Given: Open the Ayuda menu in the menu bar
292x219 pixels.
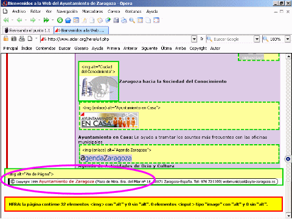Looking at the screenshot, I should pos(152,12).
